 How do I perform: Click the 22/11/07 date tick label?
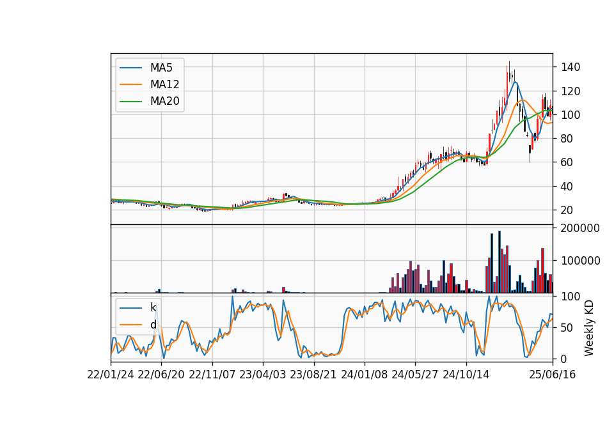click(x=212, y=375)
